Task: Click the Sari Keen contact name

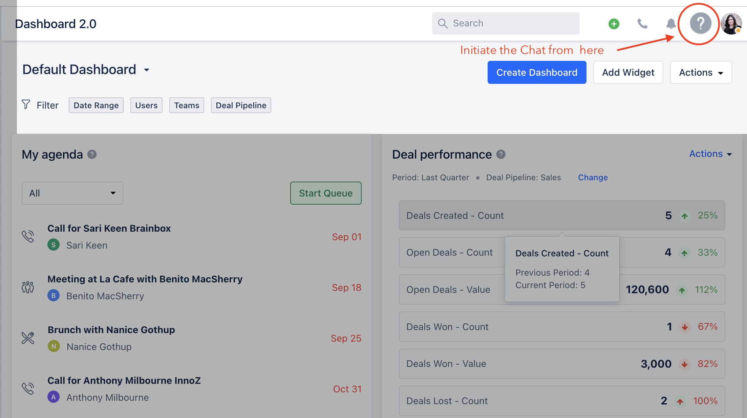Action: pos(87,245)
